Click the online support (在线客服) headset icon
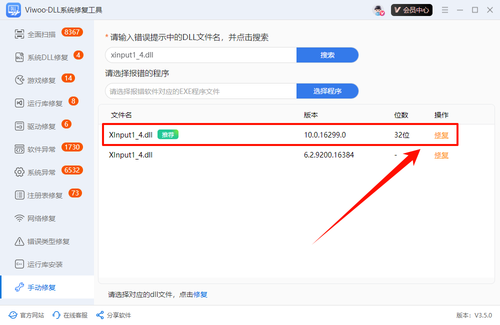This screenshot has height=325, width=500. click(x=57, y=315)
